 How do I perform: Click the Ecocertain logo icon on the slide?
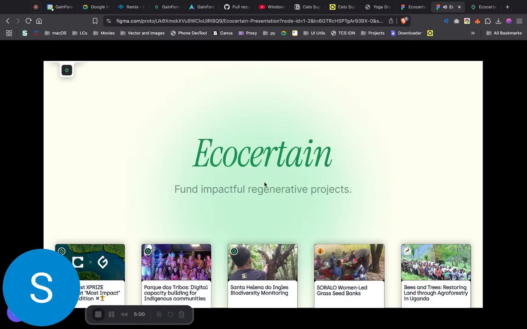click(67, 70)
